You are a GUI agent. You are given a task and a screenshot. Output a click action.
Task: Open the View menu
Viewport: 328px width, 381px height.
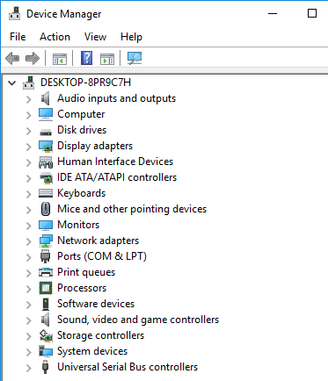point(95,37)
